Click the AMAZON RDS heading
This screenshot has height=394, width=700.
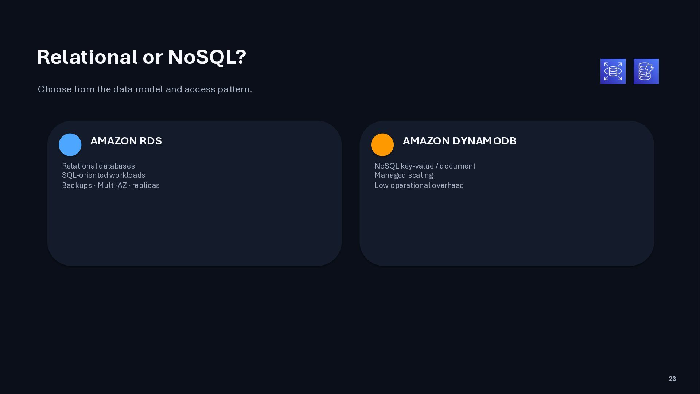pos(126,141)
